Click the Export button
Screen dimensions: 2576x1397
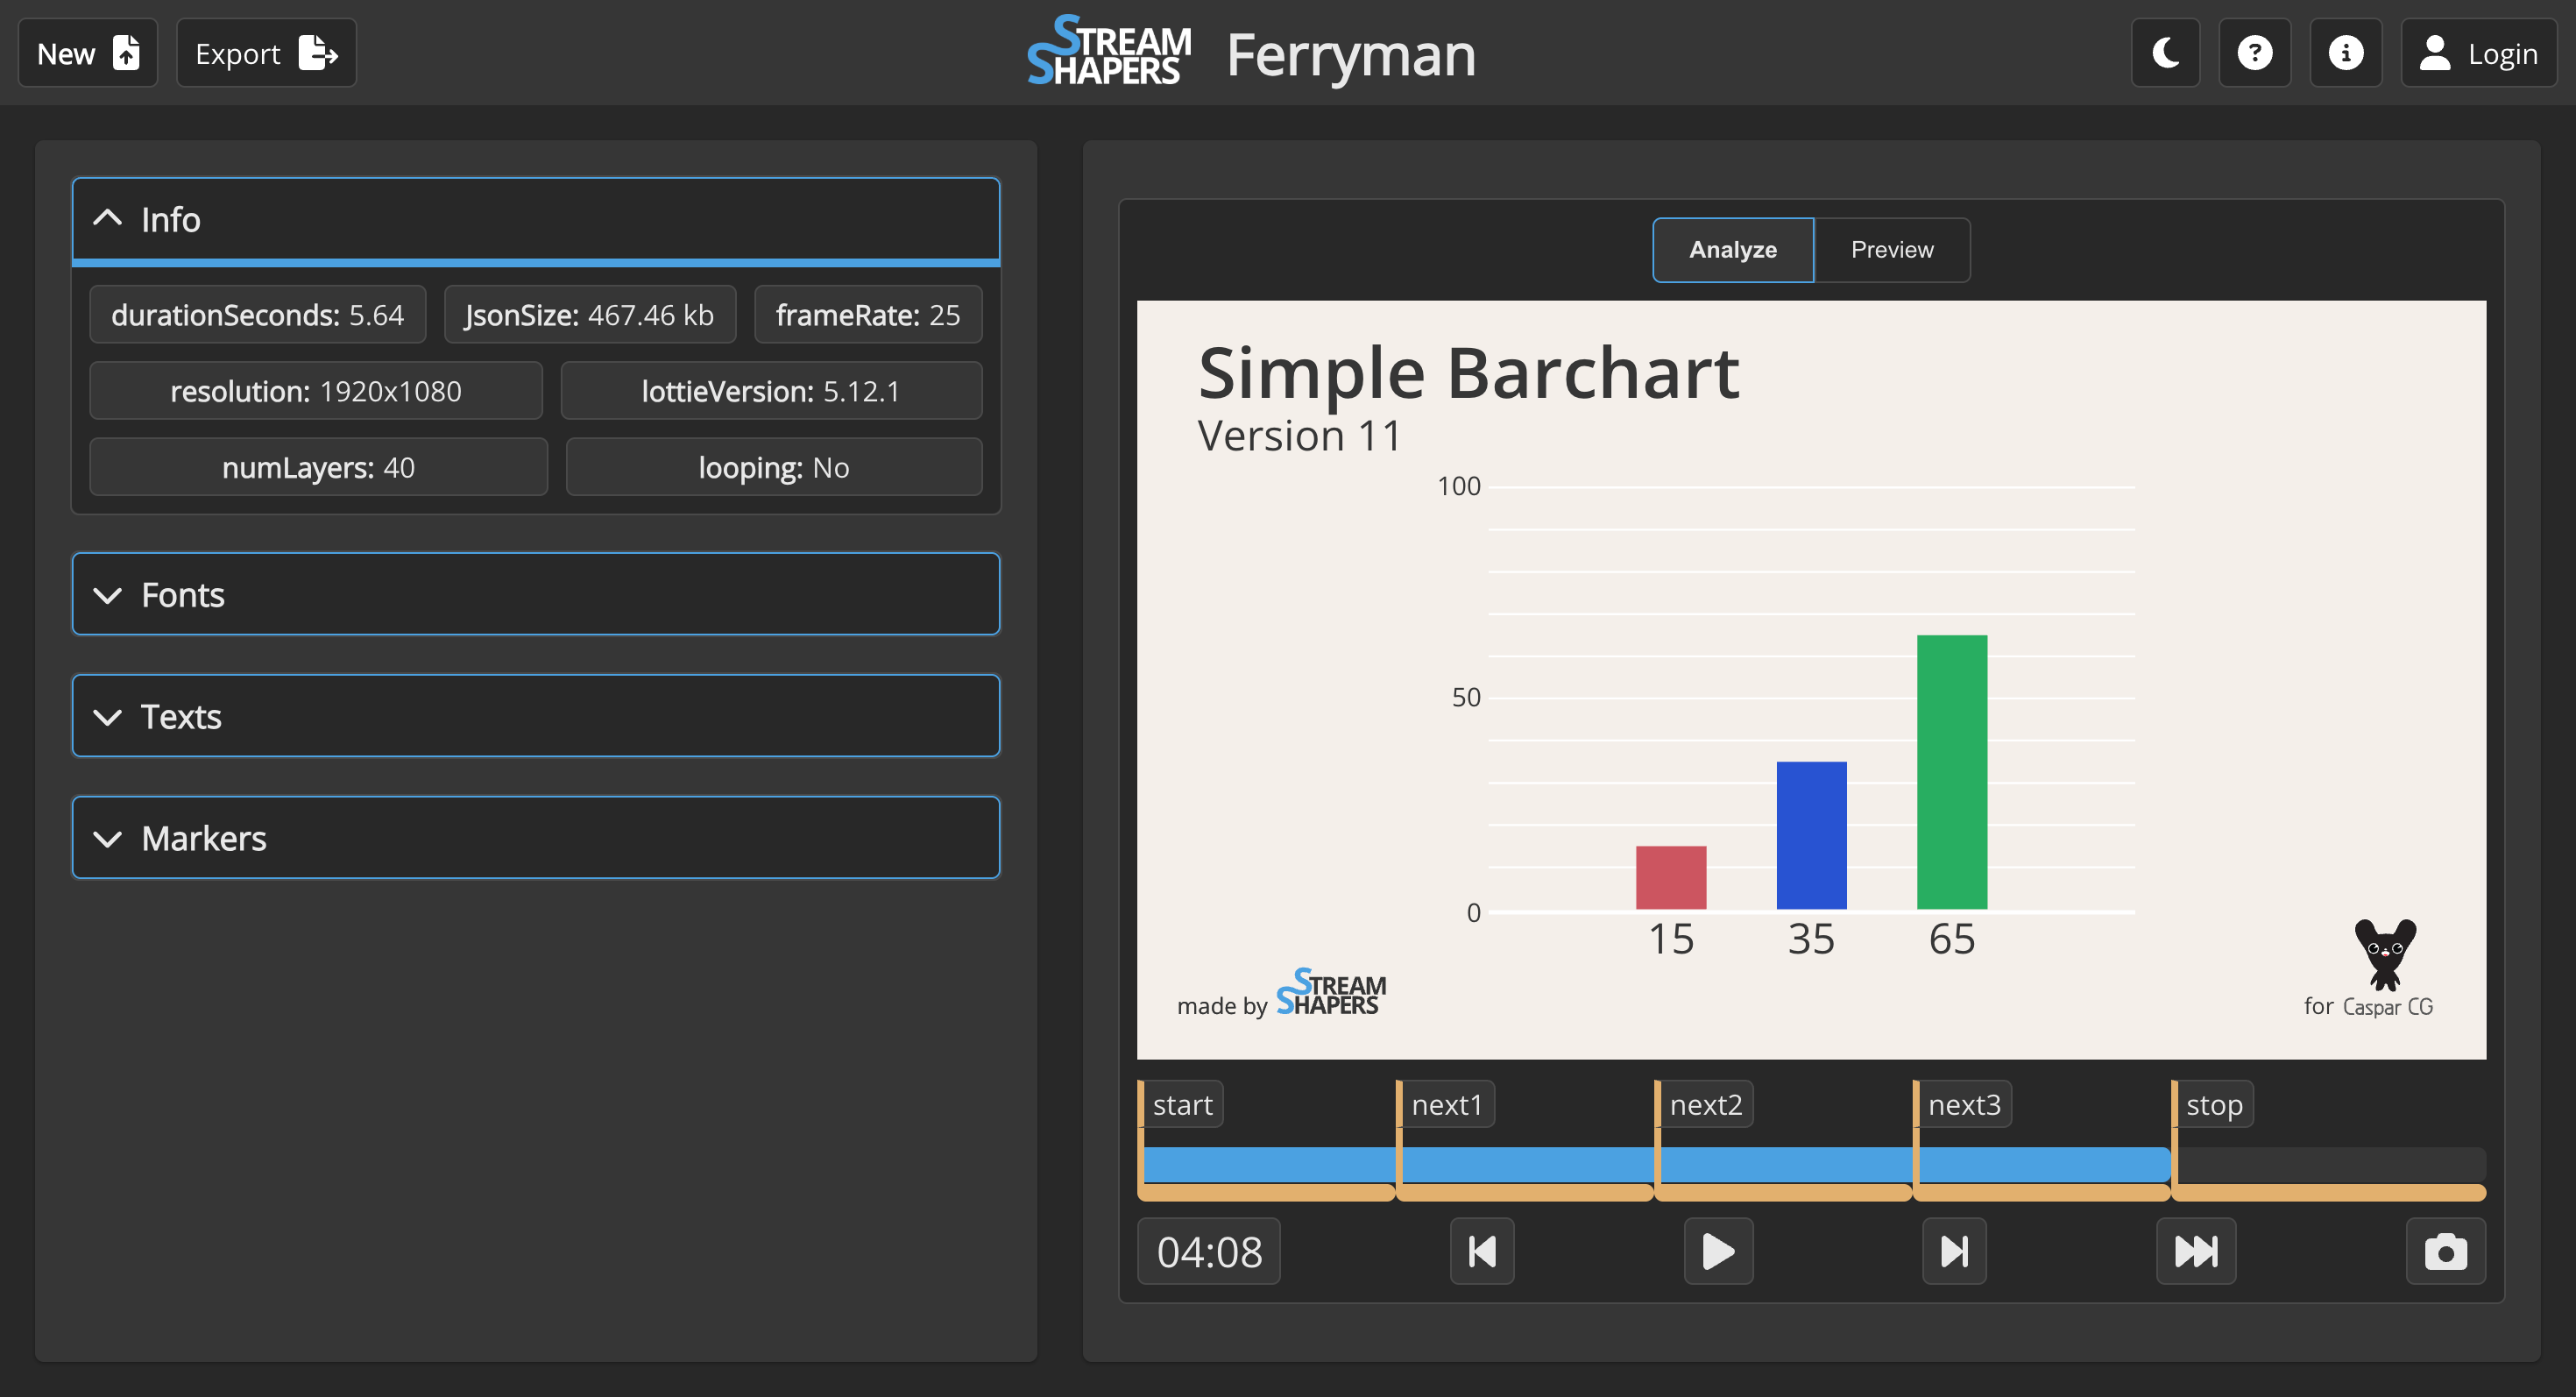(x=266, y=53)
